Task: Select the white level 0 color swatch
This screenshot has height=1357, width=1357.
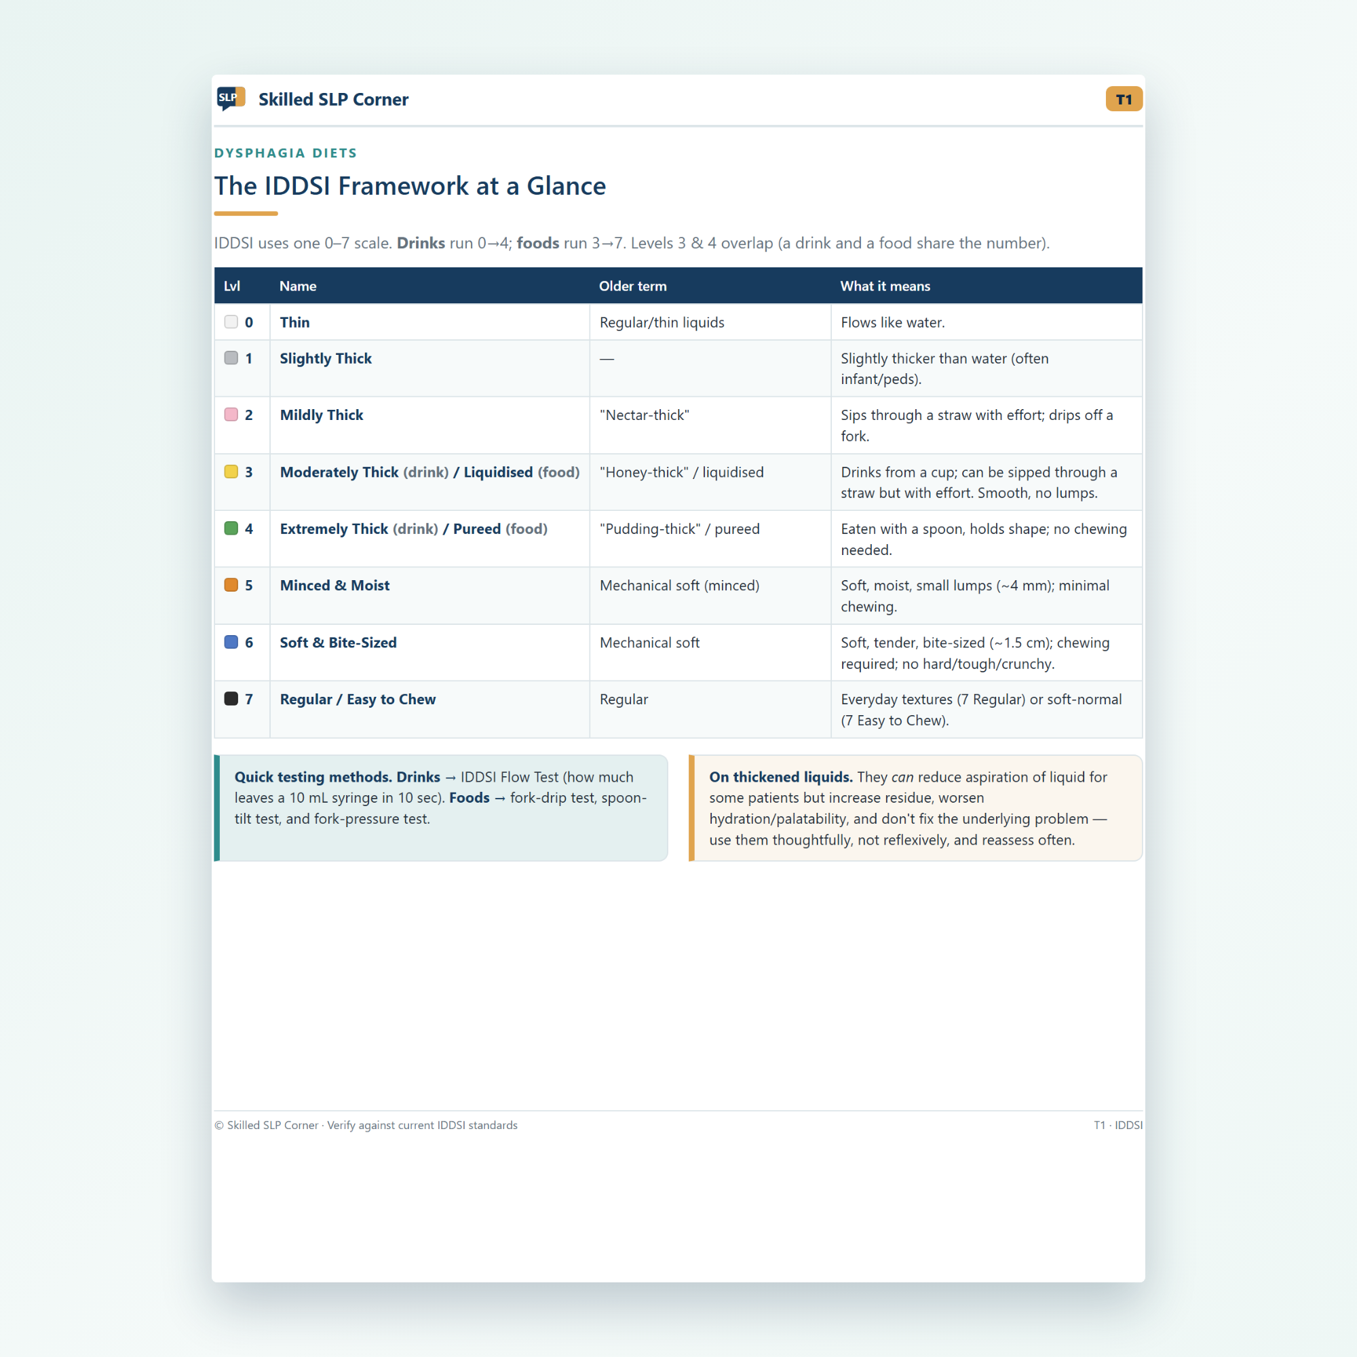Action: click(231, 322)
